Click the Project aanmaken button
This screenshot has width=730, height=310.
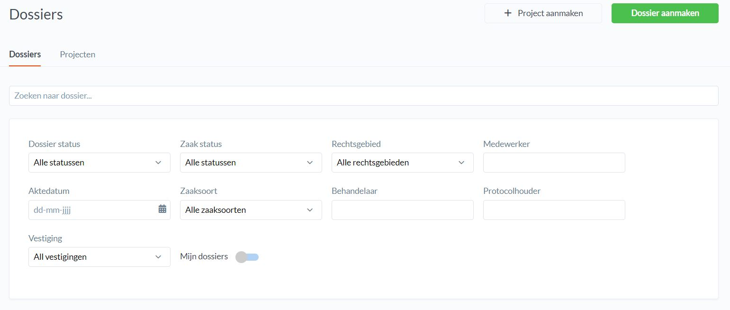point(543,13)
